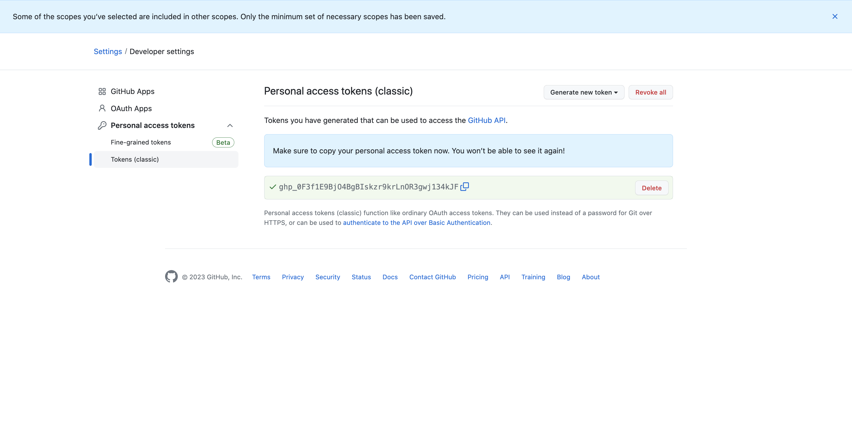Open the API footer link
The height and width of the screenshot is (435, 852).
click(x=505, y=277)
